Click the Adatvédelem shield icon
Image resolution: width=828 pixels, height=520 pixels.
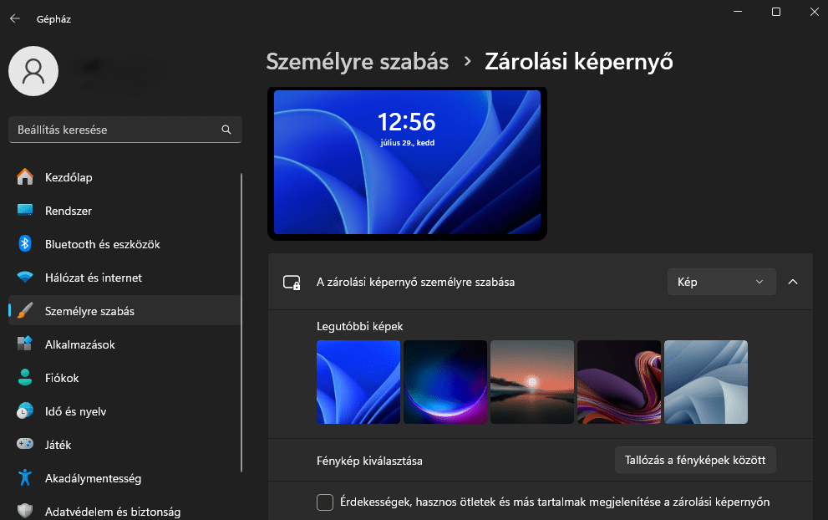[x=25, y=511]
